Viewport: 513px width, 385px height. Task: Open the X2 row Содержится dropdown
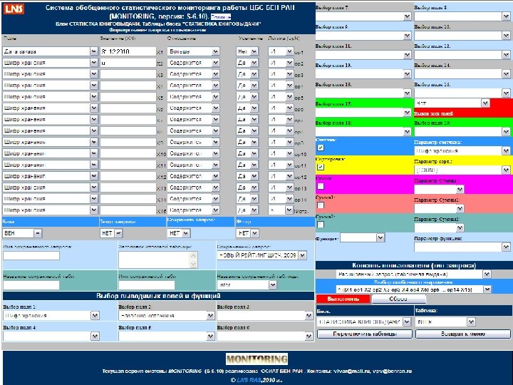click(x=193, y=63)
